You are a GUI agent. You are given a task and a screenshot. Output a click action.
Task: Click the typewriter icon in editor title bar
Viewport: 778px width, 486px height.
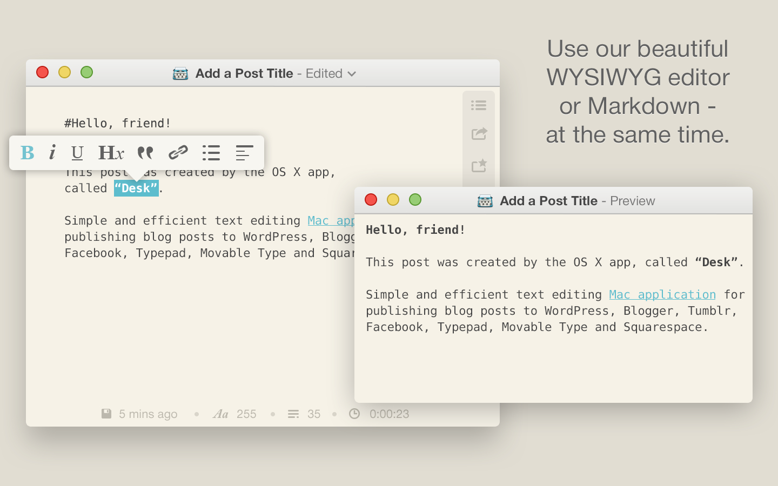pos(180,73)
